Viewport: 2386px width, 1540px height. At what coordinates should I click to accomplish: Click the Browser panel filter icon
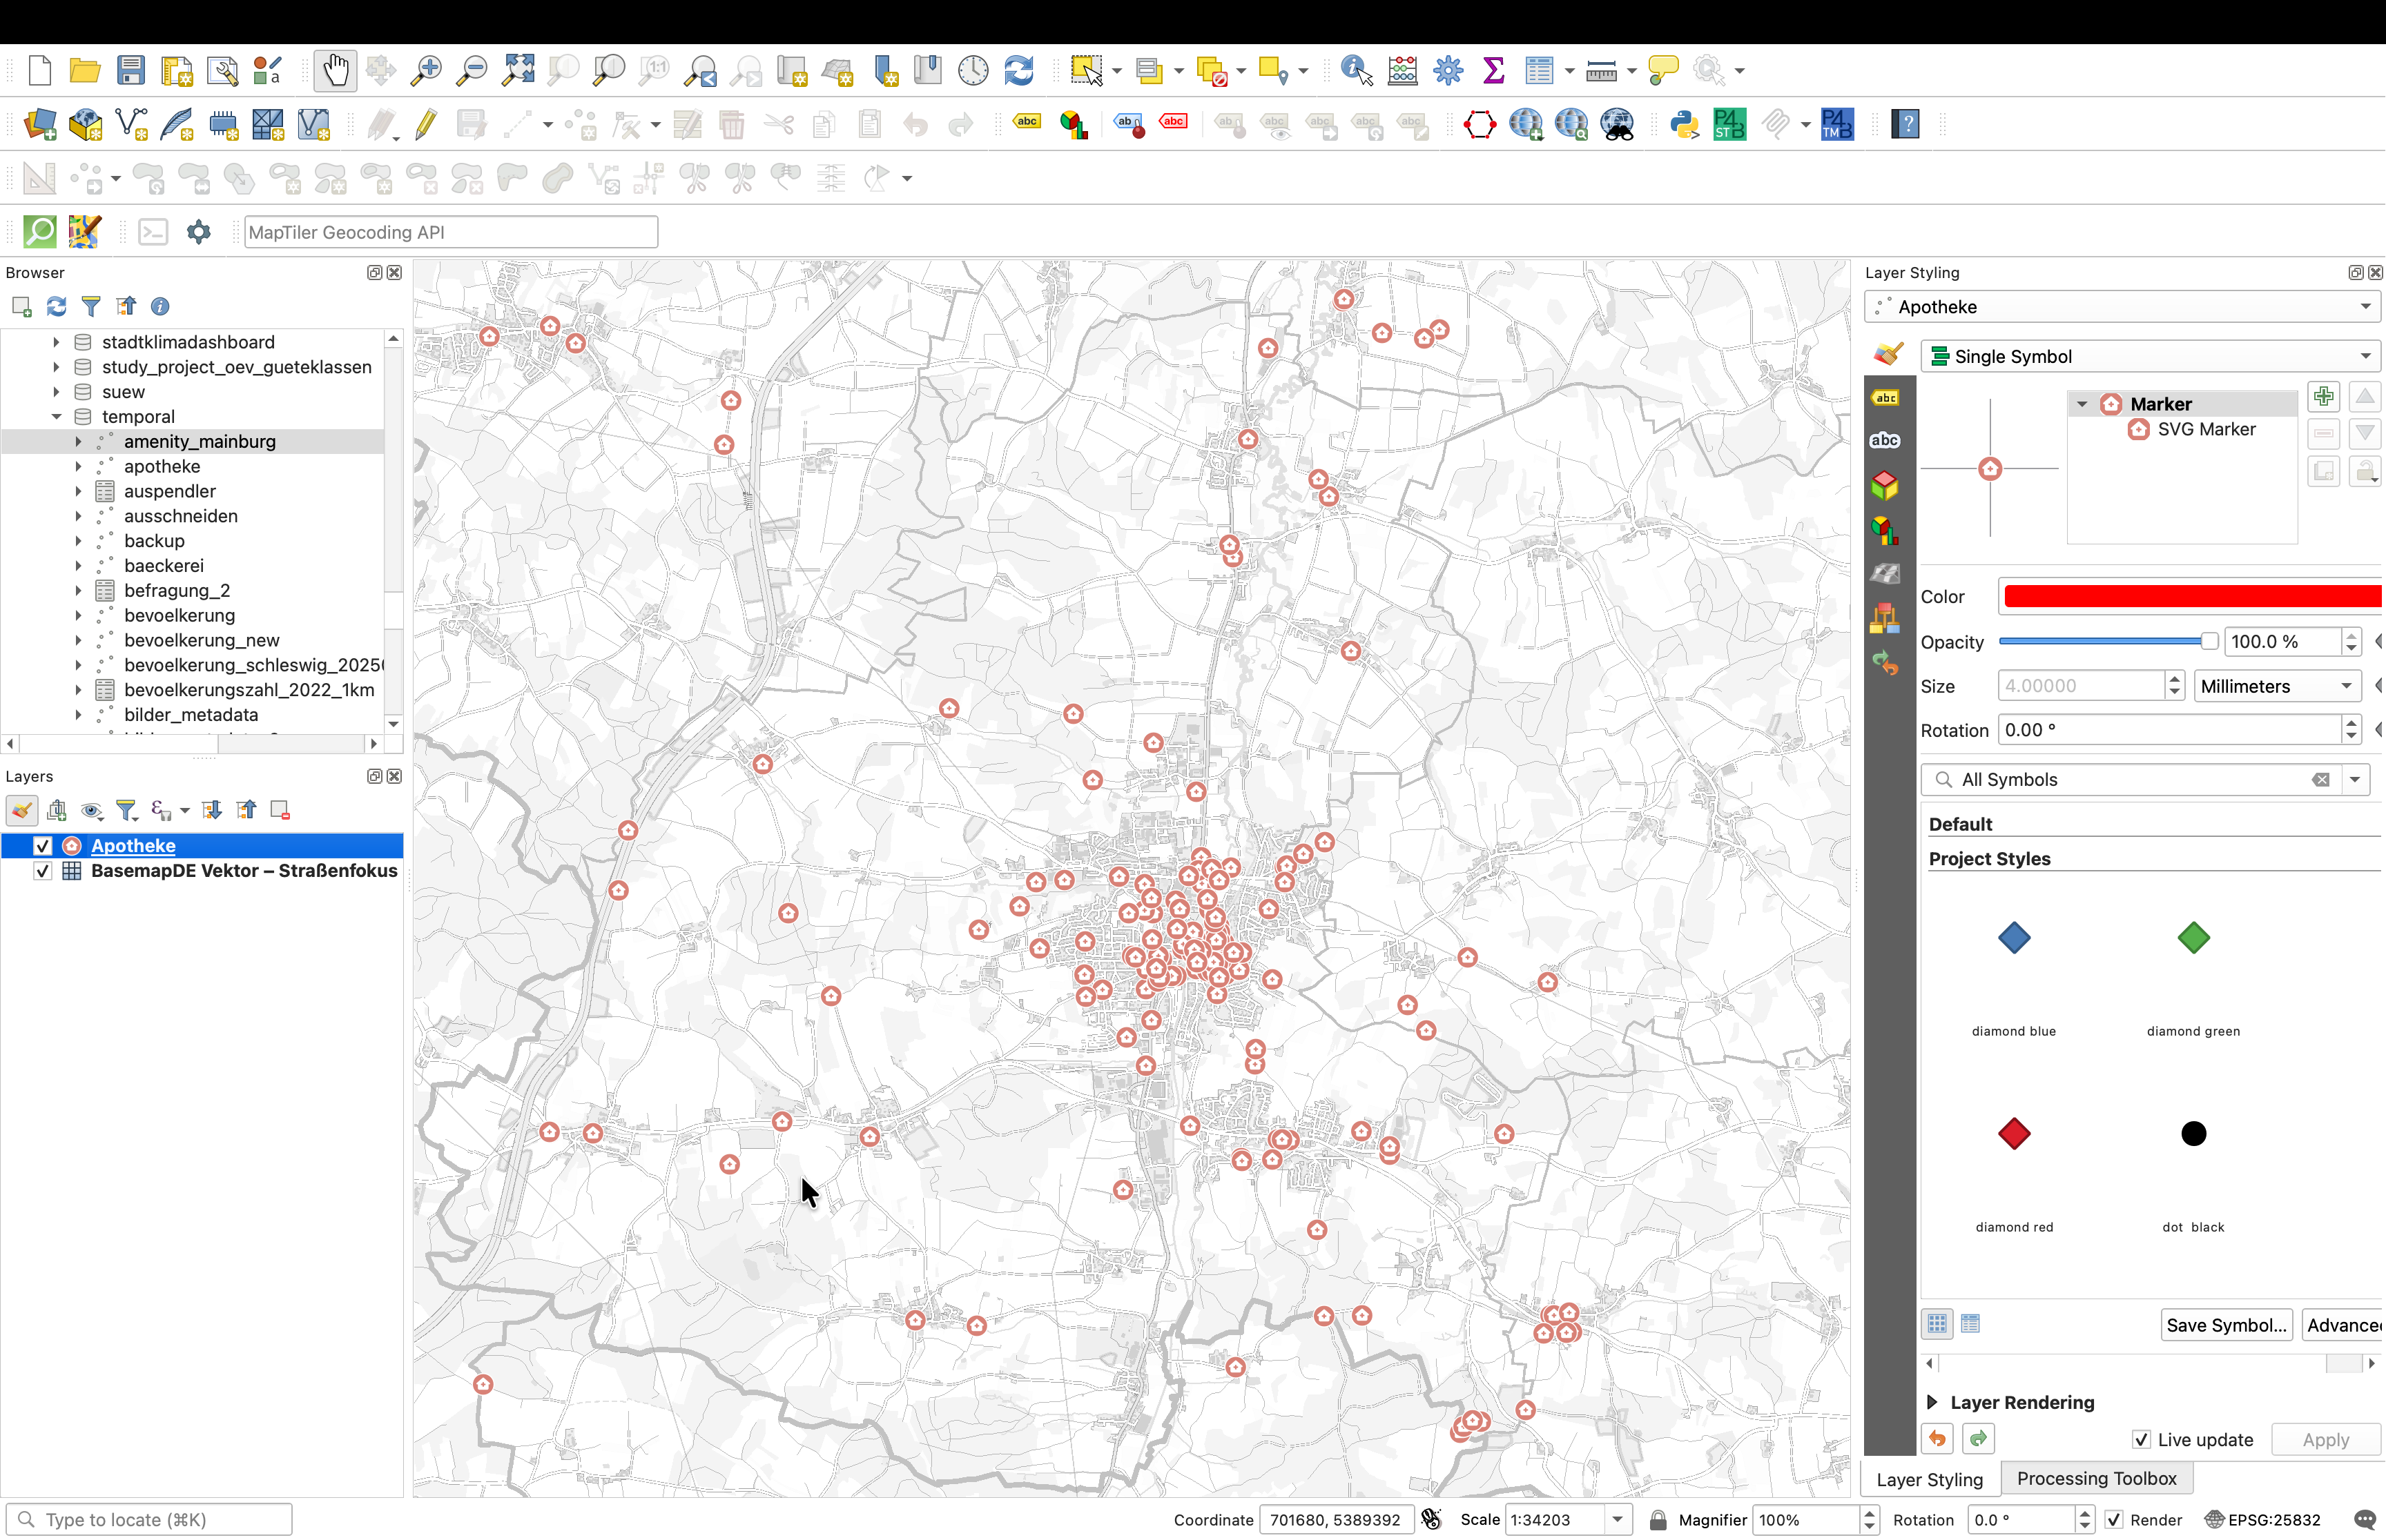click(91, 306)
